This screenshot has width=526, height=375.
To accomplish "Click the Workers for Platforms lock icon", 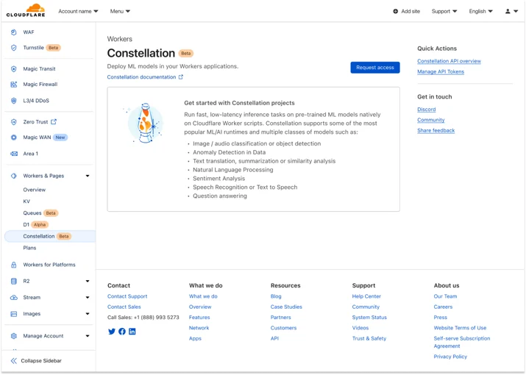I will point(13,265).
